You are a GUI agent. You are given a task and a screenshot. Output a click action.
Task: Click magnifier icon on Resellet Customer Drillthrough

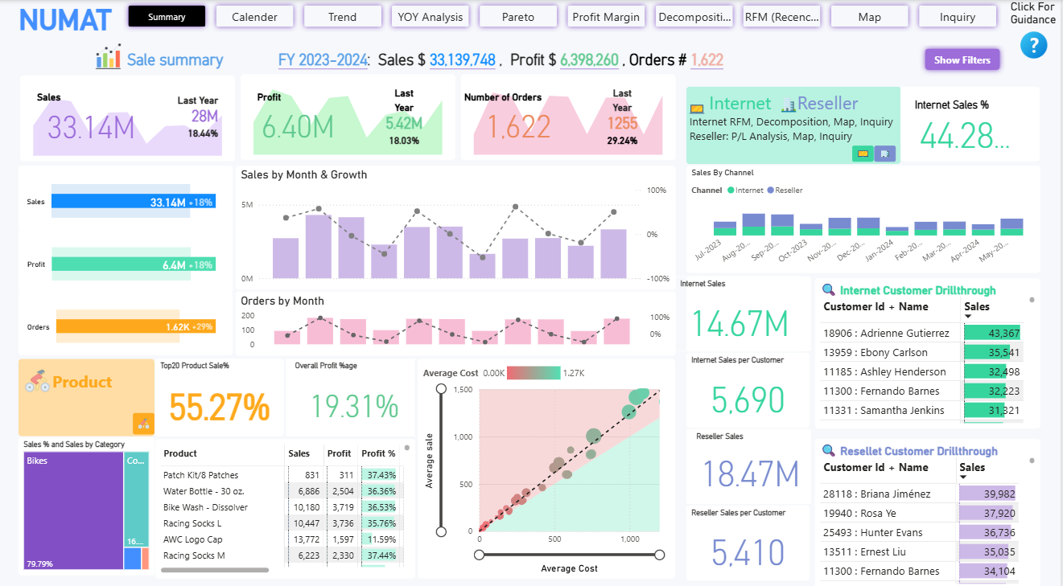point(829,451)
